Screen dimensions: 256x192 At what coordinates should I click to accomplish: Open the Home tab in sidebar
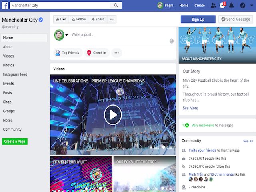tap(24, 38)
